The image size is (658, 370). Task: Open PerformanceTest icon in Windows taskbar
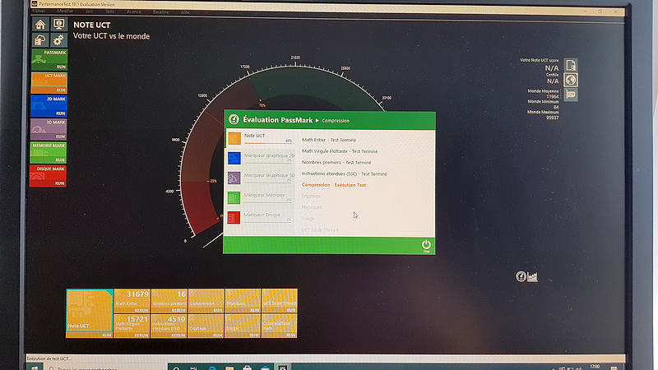(x=282, y=368)
